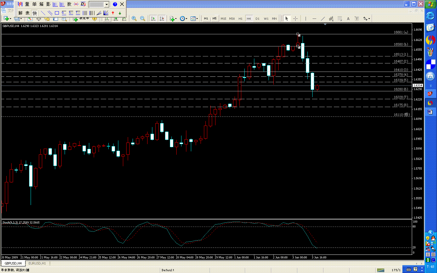Click the Windows Start button

(x=431, y=4)
